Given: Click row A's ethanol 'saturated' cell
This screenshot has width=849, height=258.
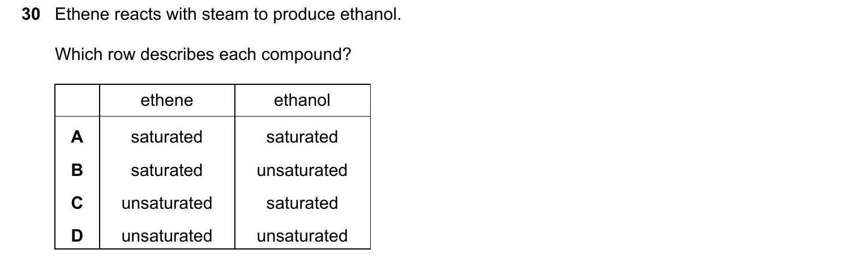Looking at the screenshot, I should point(302,137).
